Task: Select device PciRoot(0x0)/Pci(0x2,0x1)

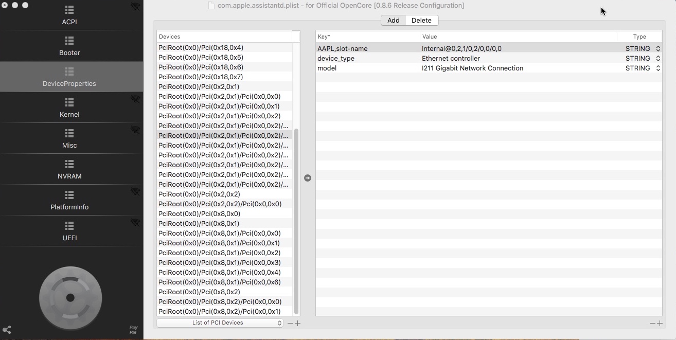Action: pyautogui.click(x=224, y=86)
